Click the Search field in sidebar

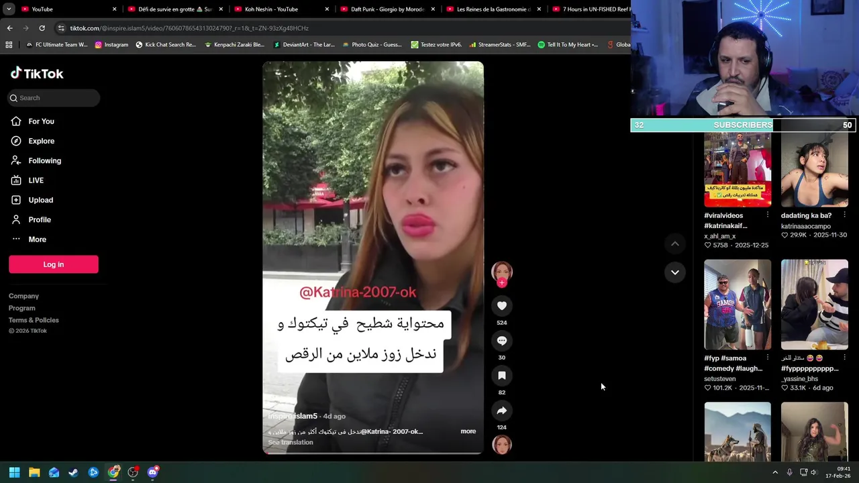(54, 98)
